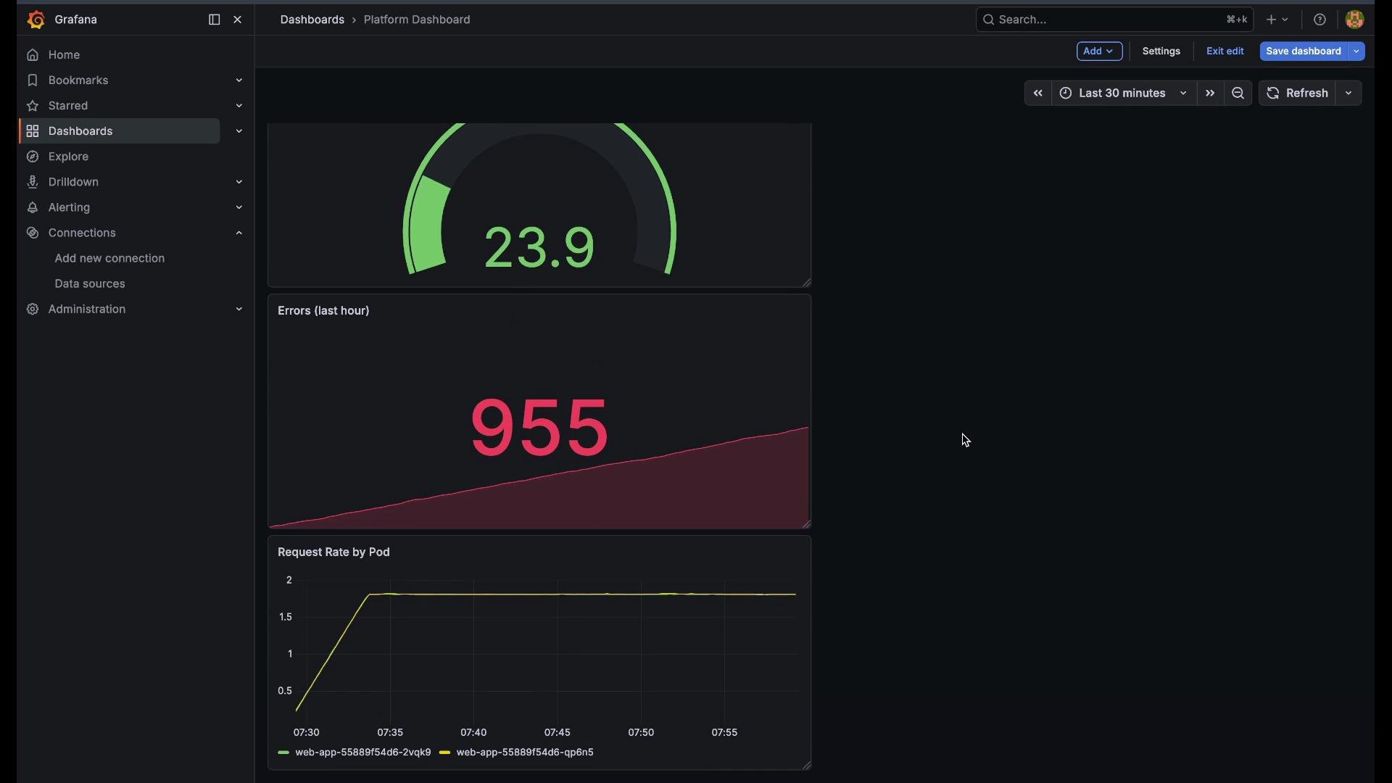
Task: Shift the time range forwards
Action: coord(1211,94)
